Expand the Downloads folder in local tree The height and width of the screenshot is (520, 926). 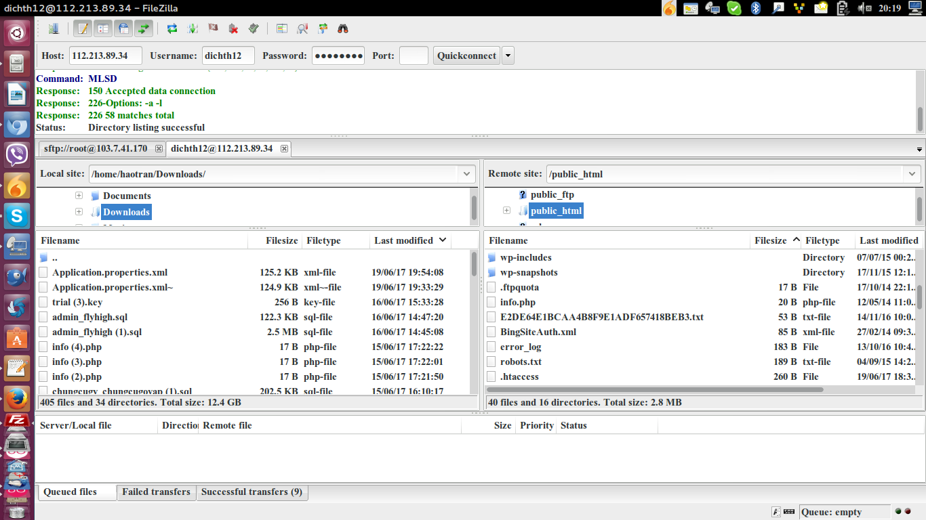coord(79,212)
